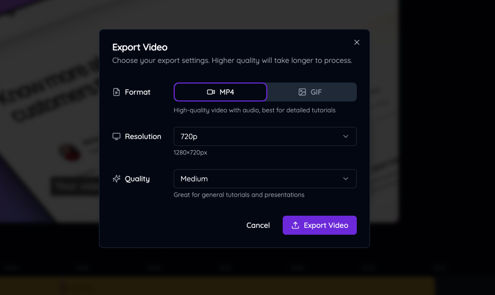
Task: Start export with the Export Video button
Action: pos(320,225)
